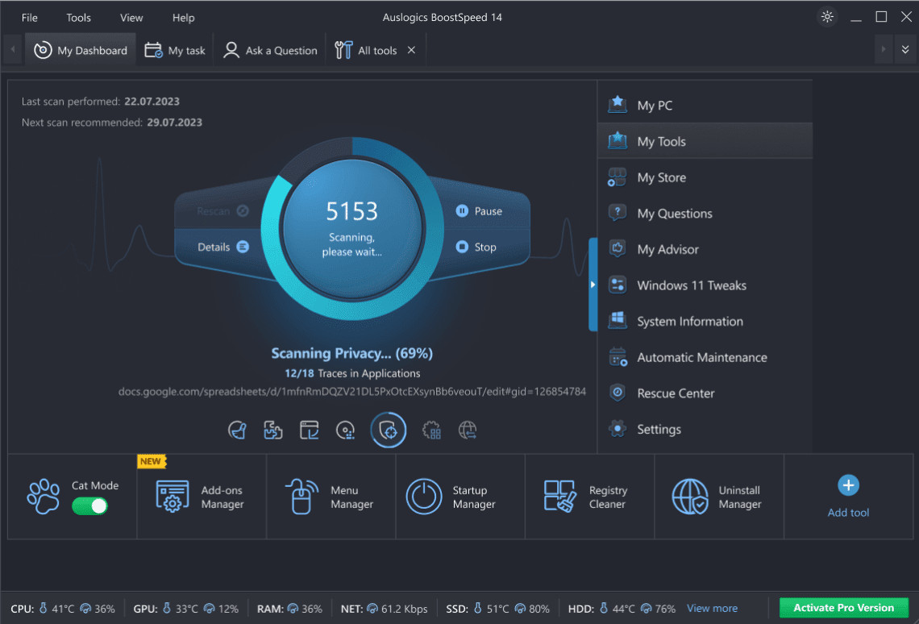The height and width of the screenshot is (624, 919).
Task: Launch the Add-ons Manager tool
Action: (202, 497)
